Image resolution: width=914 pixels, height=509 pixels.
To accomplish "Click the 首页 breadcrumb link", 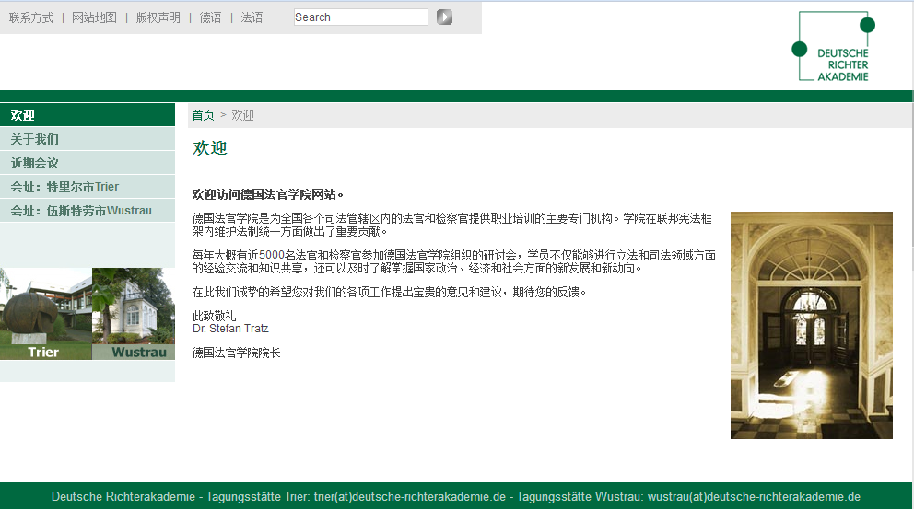I will coord(203,115).
